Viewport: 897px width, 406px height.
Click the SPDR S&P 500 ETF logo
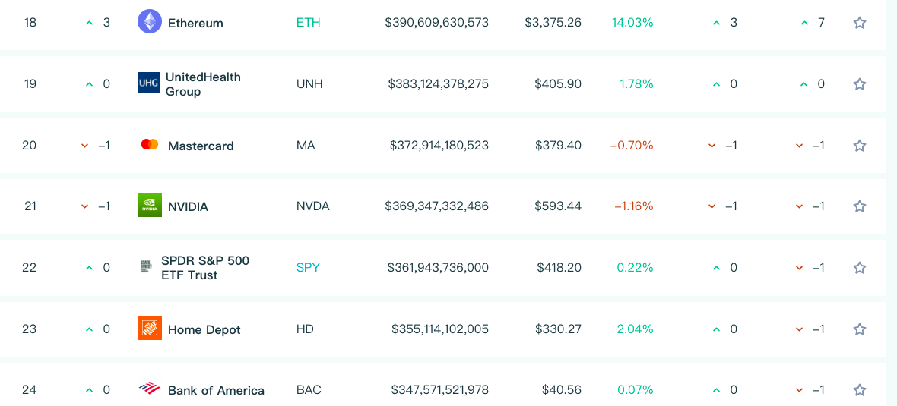coord(146,266)
